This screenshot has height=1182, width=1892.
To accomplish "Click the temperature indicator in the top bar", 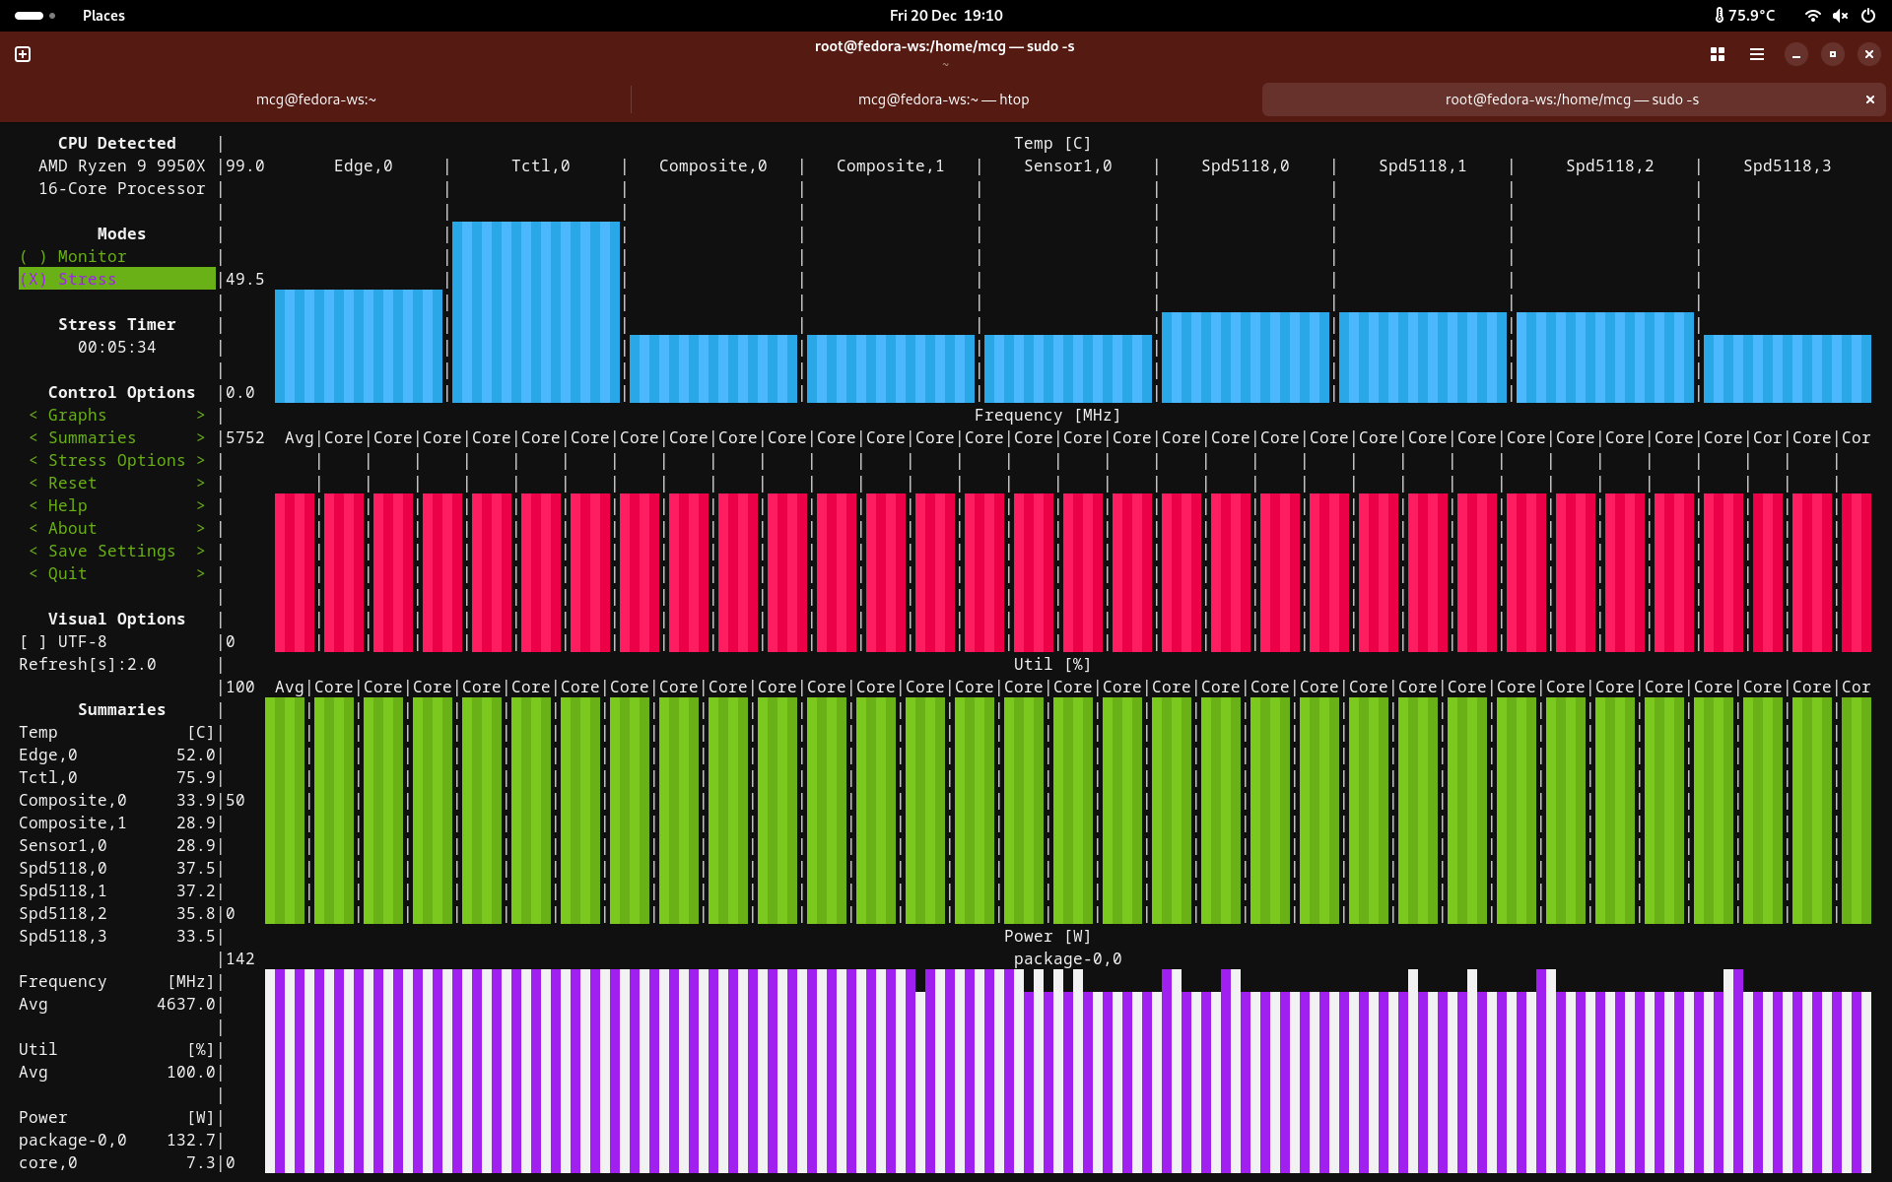I will tap(1744, 16).
